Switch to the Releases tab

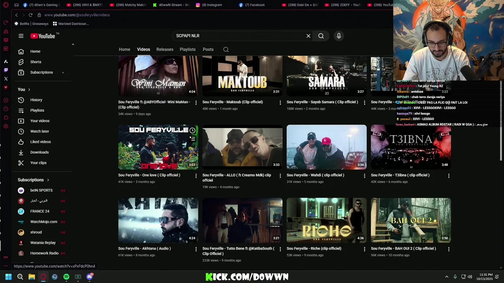165,50
